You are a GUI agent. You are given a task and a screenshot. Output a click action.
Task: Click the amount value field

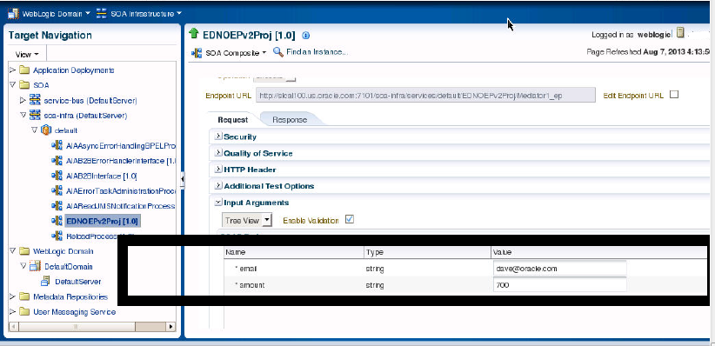(559, 285)
